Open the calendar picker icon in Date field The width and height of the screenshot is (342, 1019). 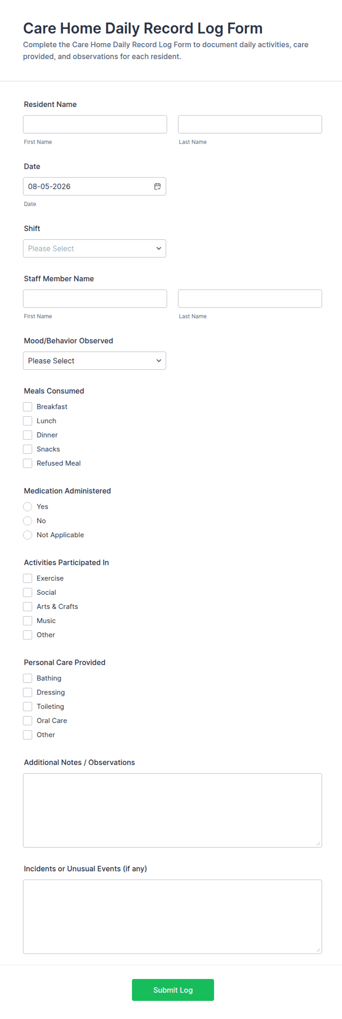coord(157,186)
